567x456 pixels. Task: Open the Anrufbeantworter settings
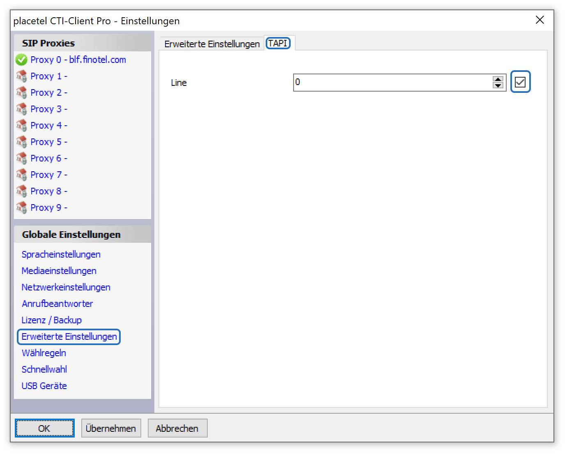pyautogui.click(x=57, y=304)
